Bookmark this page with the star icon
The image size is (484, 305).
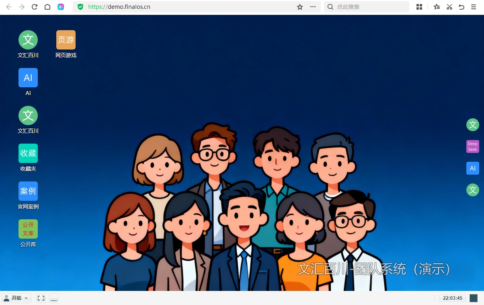coord(300,7)
